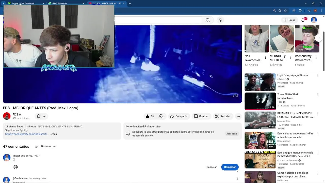
Task: Expand the description with ...más
Action: (x=53, y=134)
